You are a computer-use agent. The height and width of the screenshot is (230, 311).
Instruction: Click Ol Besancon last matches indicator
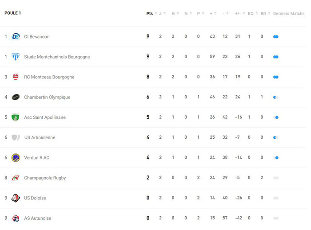coord(276,37)
